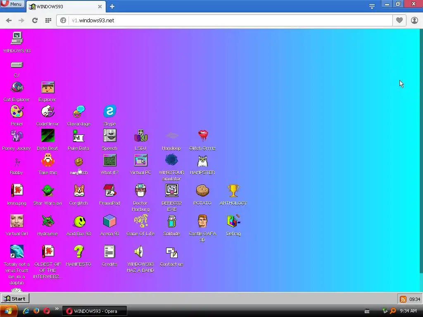Click the Windows Start orb
This screenshot has height=317, width=423.
(8, 311)
